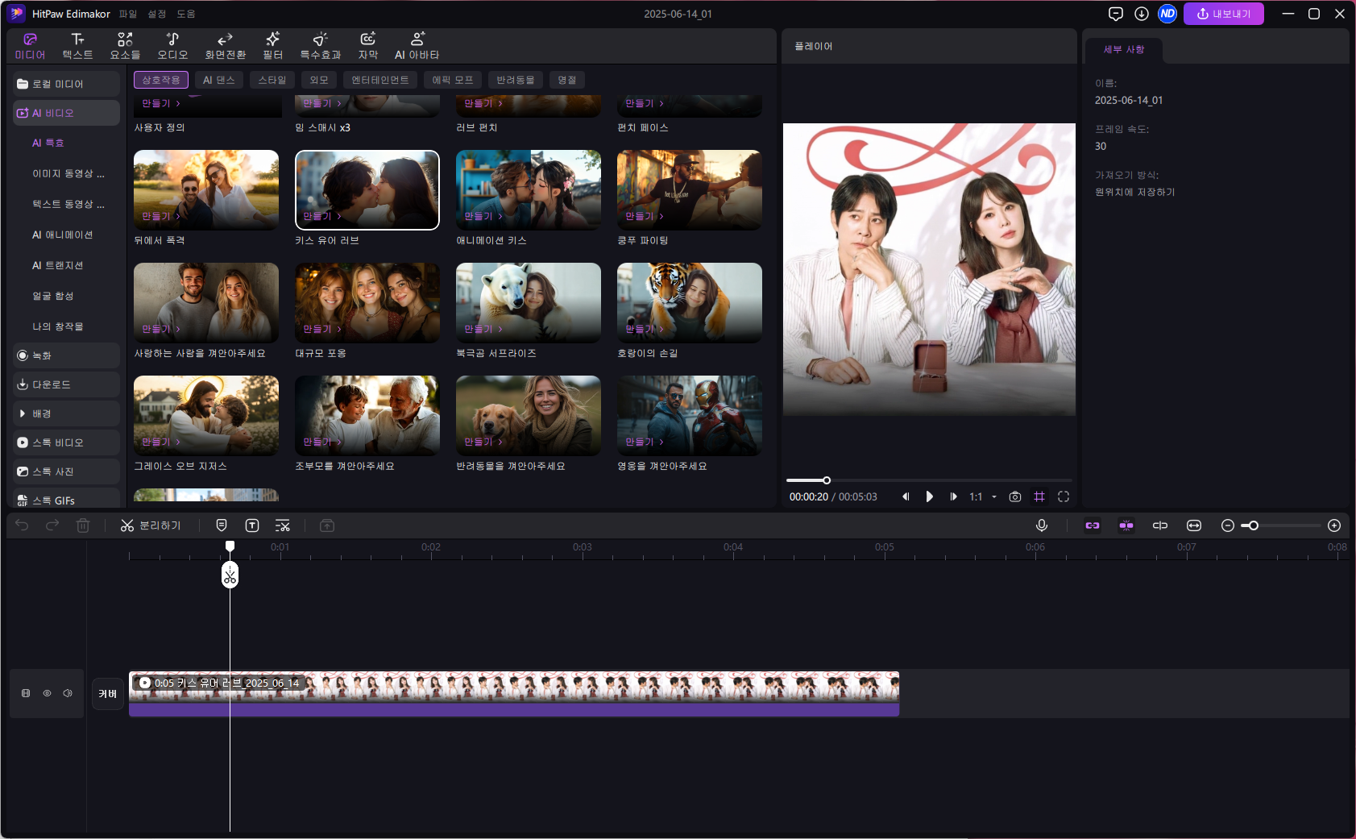This screenshot has height=839, width=1356.
Task: Expand the 스톡 사진 section
Action: [66, 471]
